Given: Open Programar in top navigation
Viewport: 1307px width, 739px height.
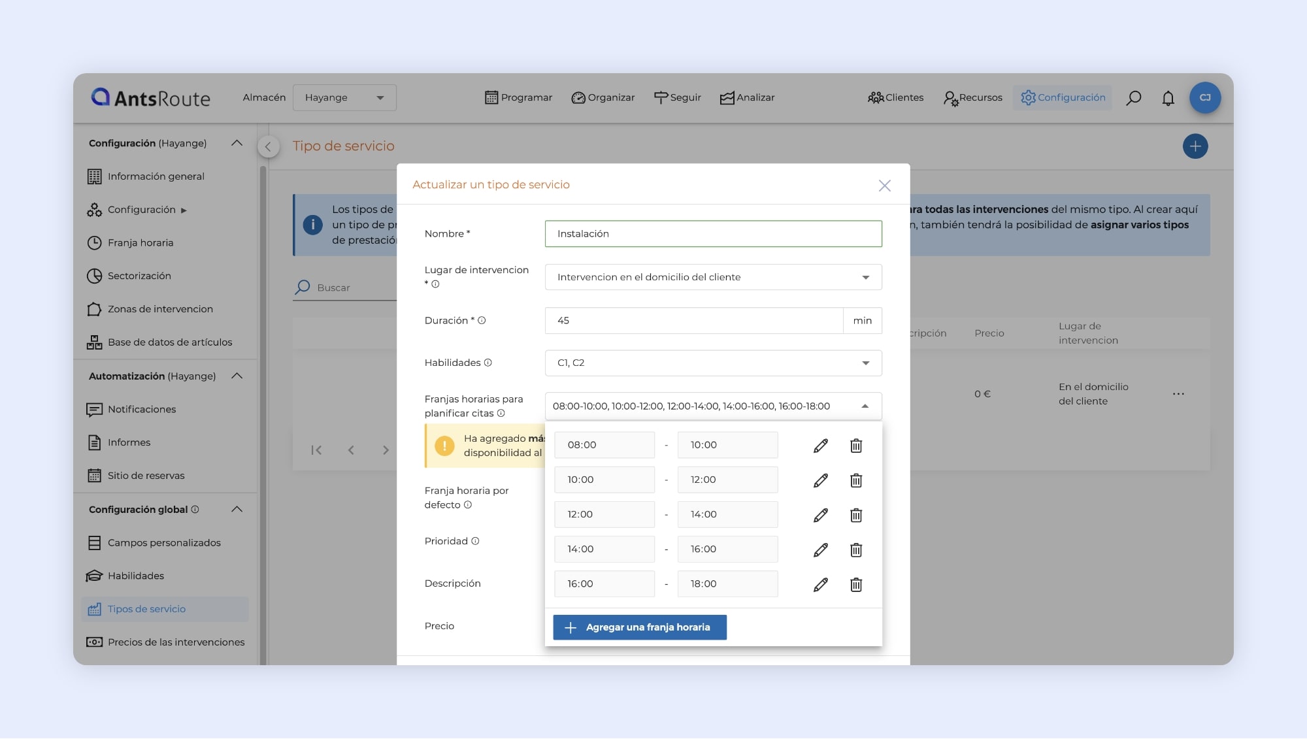Looking at the screenshot, I should tap(519, 98).
